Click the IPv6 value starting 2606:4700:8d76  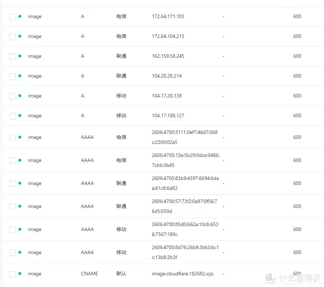point(185,252)
